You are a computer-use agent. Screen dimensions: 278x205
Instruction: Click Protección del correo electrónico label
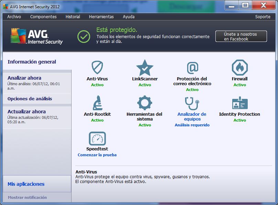click(x=192, y=81)
